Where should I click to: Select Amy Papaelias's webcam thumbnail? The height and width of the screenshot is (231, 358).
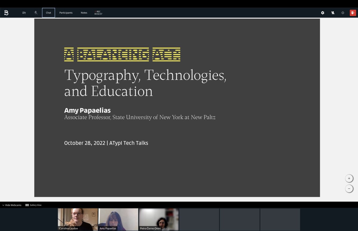[x=118, y=219]
